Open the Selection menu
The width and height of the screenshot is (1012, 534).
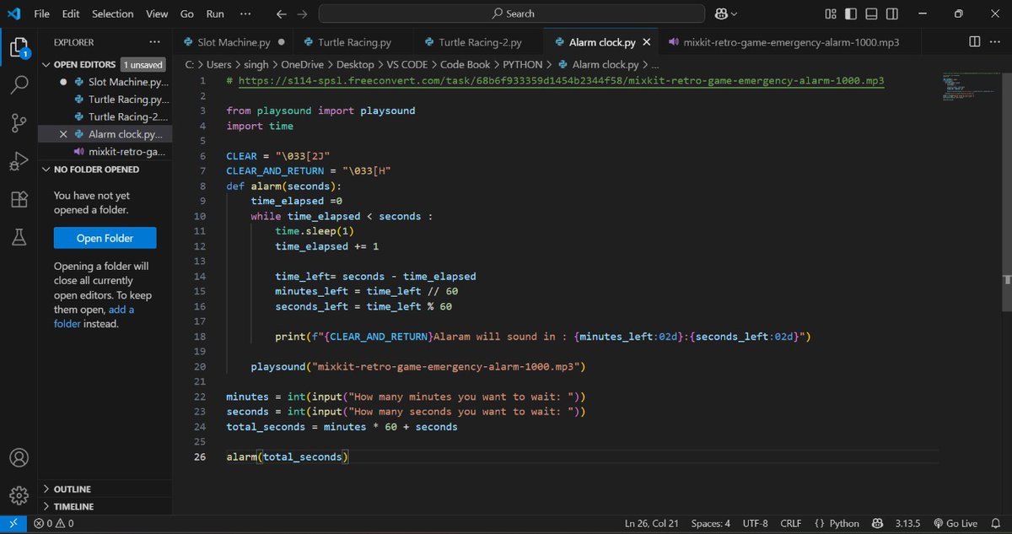pos(113,13)
